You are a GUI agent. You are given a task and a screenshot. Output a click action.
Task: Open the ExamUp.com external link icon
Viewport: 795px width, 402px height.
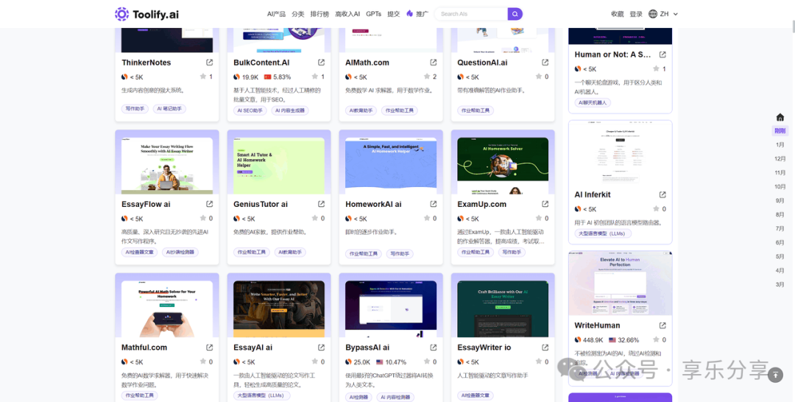(545, 204)
